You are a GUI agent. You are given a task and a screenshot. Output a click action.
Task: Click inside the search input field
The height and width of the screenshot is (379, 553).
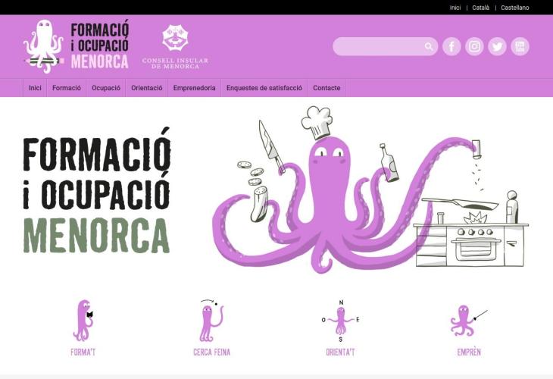click(x=377, y=47)
